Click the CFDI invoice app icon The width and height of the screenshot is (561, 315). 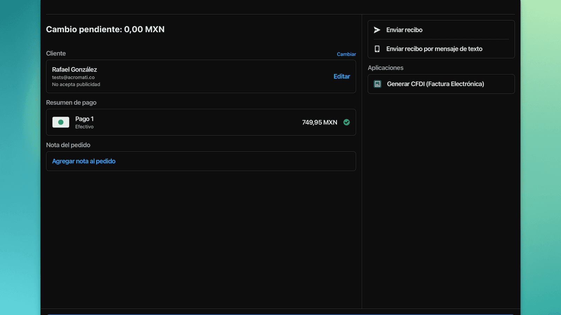pyautogui.click(x=377, y=84)
